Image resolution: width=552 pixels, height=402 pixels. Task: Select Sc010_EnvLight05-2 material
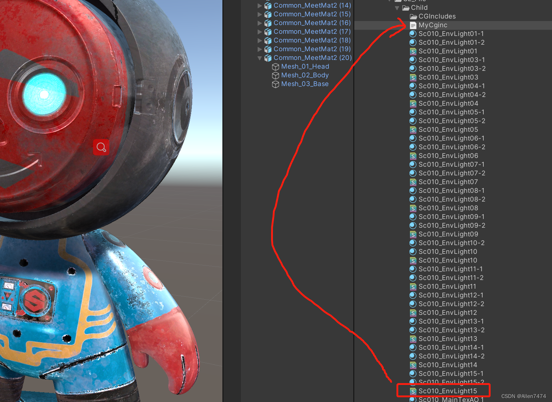[452, 121]
